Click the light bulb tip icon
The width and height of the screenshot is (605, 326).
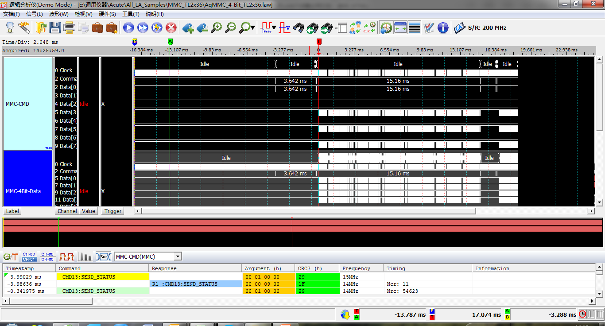pyautogui.click(x=10, y=28)
